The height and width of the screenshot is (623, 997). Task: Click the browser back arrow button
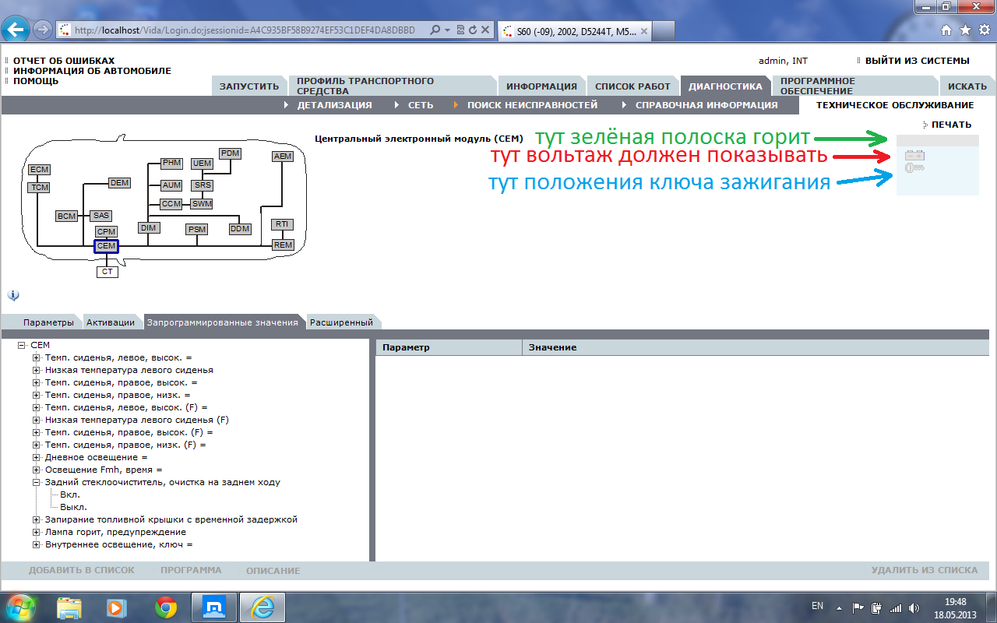[16, 30]
